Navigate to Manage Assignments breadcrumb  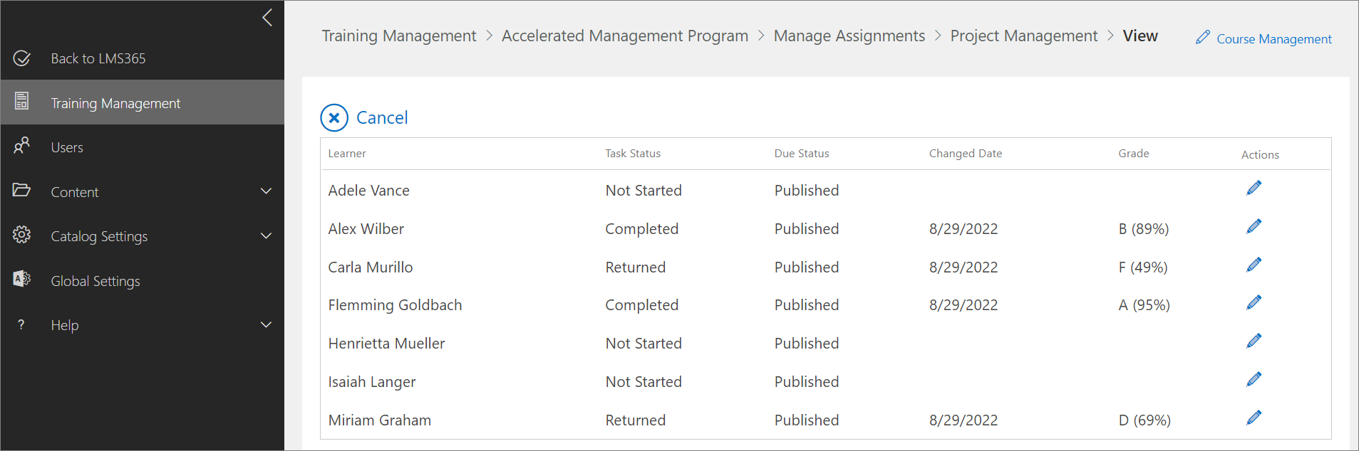tap(849, 36)
